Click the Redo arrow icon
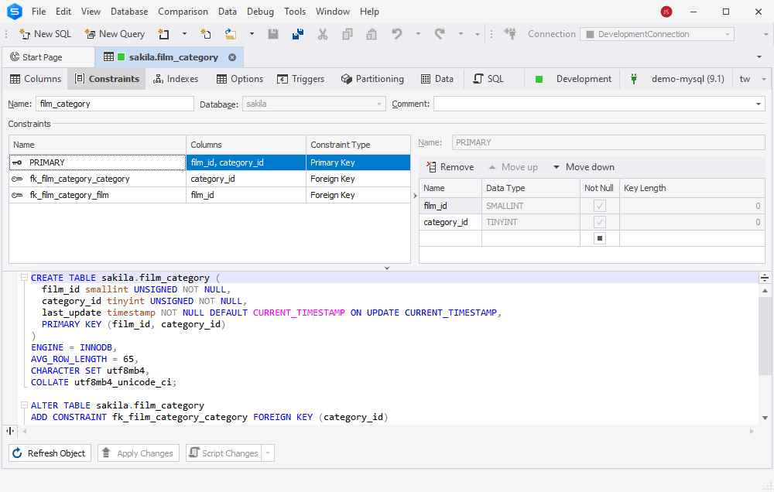Viewport: 774px width, 492px height. (x=440, y=34)
